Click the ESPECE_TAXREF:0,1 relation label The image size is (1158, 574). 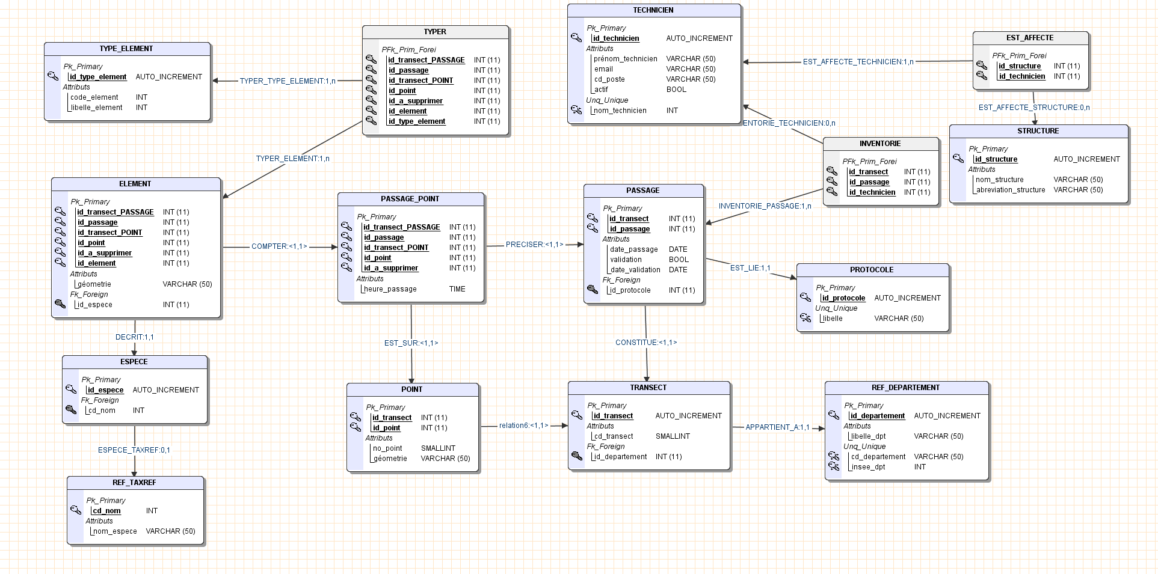(134, 450)
